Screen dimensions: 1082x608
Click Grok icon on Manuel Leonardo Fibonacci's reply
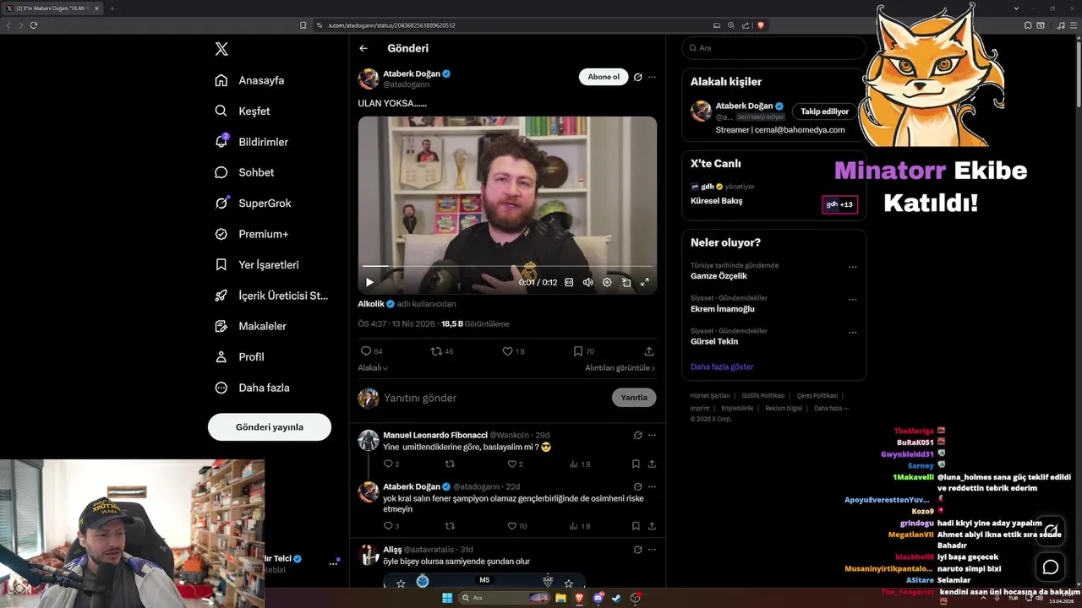[x=638, y=435]
